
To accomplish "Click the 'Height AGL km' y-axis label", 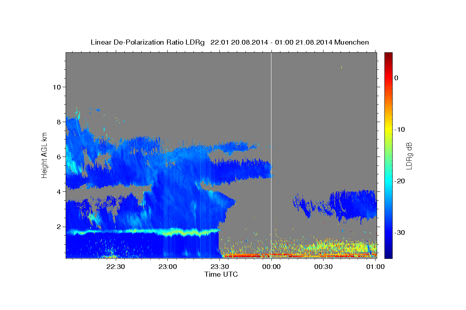I will point(44,155).
